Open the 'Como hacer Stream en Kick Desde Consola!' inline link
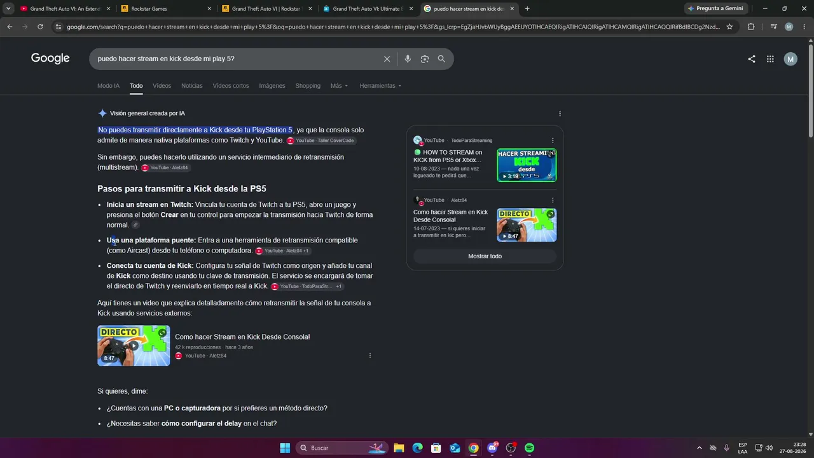This screenshot has width=814, height=458. click(242, 337)
